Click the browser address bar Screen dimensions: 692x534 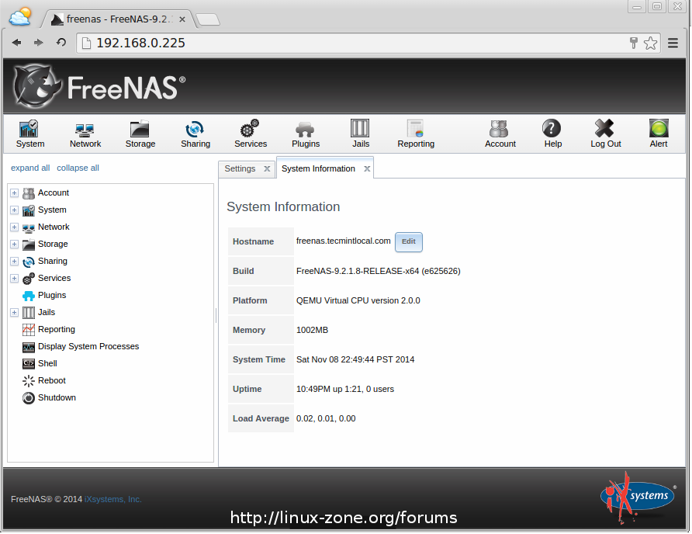point(349,43)
